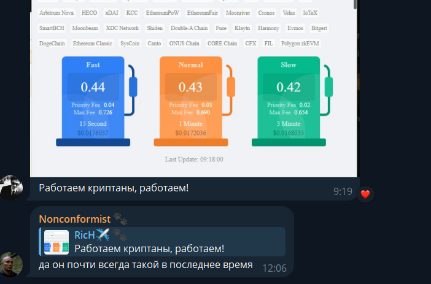Click the $0.0172036 Normal price
This screenshot has width=431, height=284.
tap(191, 133)
